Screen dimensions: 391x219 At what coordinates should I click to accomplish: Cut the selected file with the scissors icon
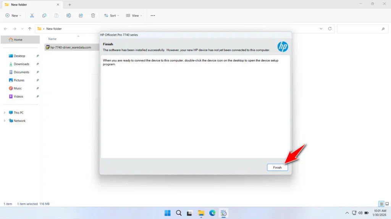(x=32, y=15)
